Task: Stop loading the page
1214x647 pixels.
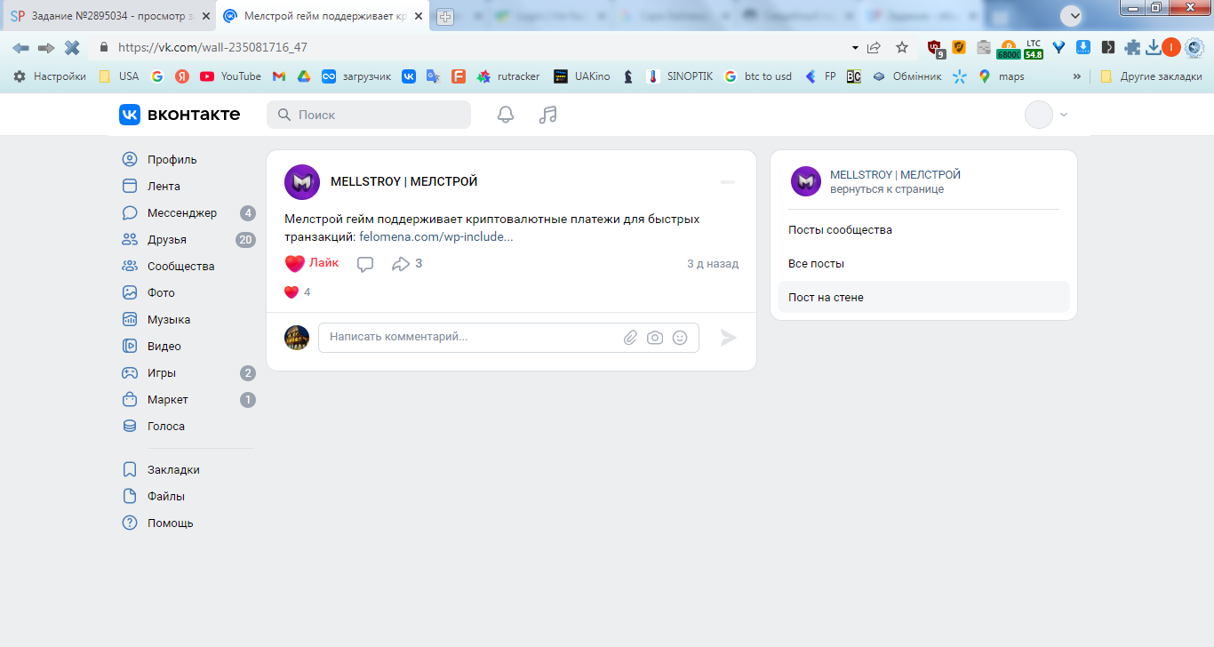Action: (x=72, y=47)
